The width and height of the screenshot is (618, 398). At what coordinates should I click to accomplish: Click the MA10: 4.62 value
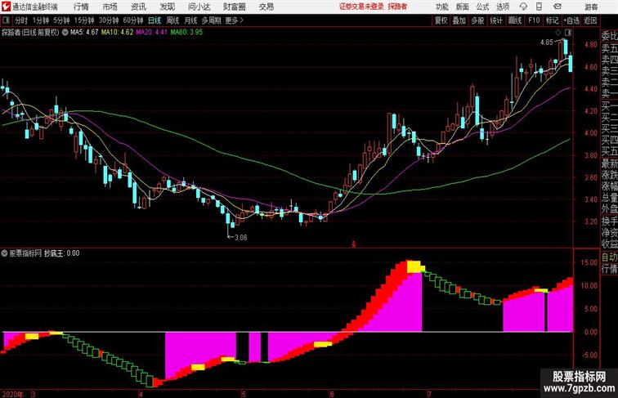pyautogui.click(x=117, y=33)
